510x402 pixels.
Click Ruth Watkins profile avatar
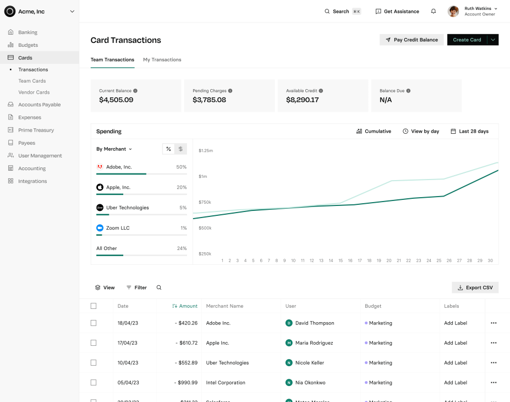pyautogui.click(x=453, y=12)
